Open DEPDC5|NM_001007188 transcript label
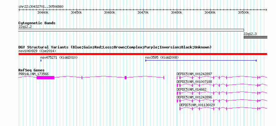Screen dimensions: 276x126 coord(194,82)
